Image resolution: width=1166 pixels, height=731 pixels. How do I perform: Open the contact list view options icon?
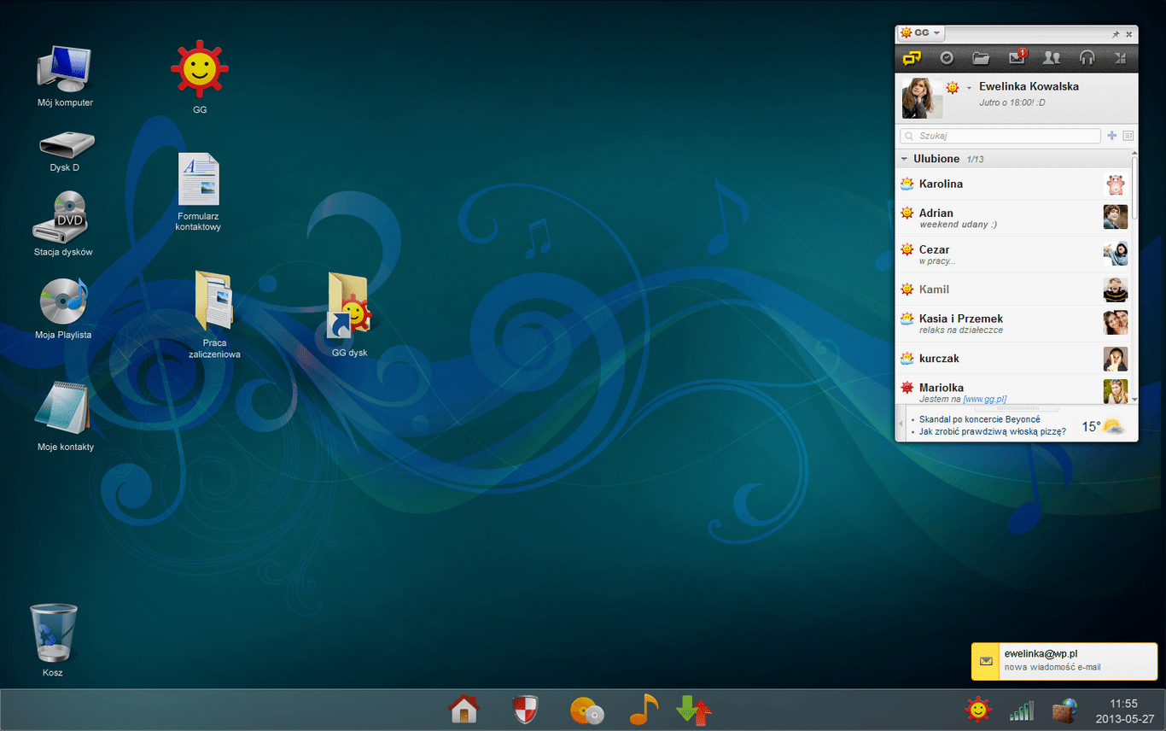(1128, 136)
